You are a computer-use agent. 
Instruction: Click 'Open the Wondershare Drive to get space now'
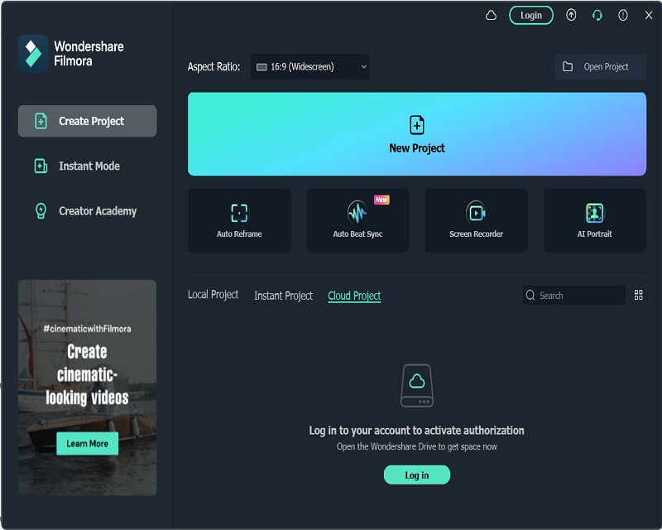coord(417,446)
